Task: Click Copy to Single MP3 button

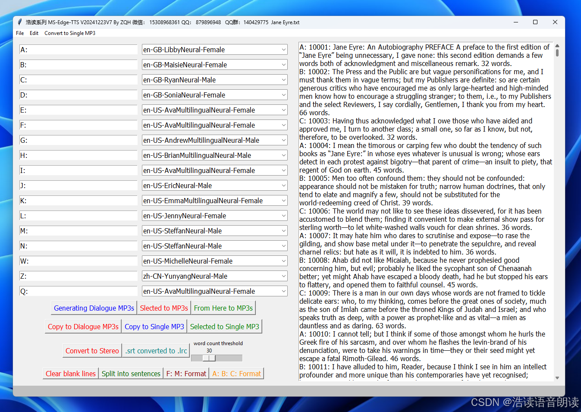Action: pyautogui.click(x=154, y=327)
